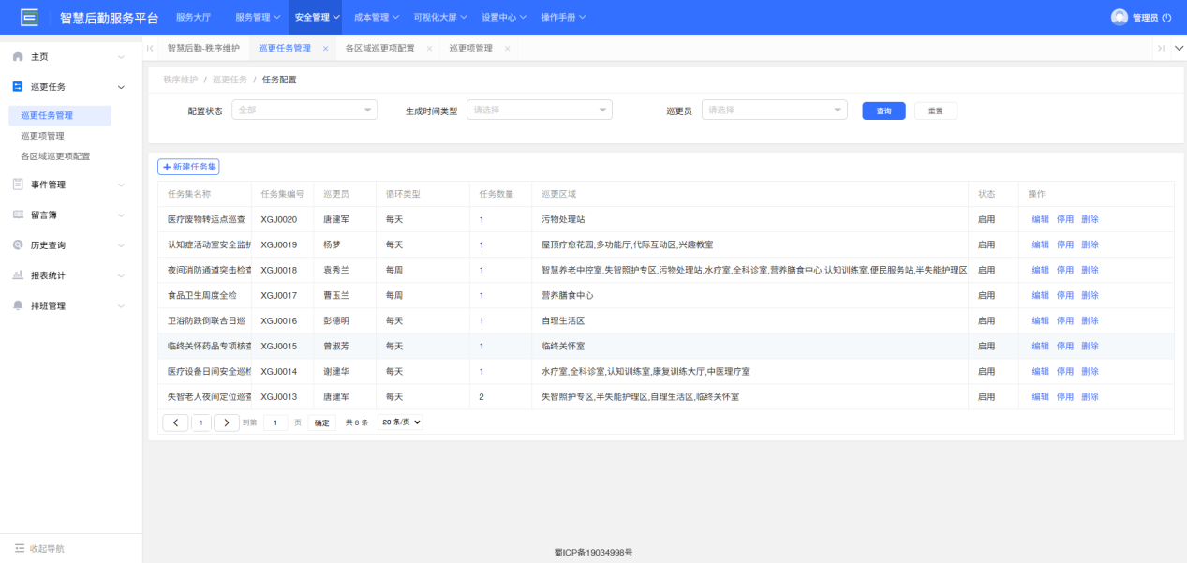Change the 20 条/页 page size
1187x563 pixels.
400,422
